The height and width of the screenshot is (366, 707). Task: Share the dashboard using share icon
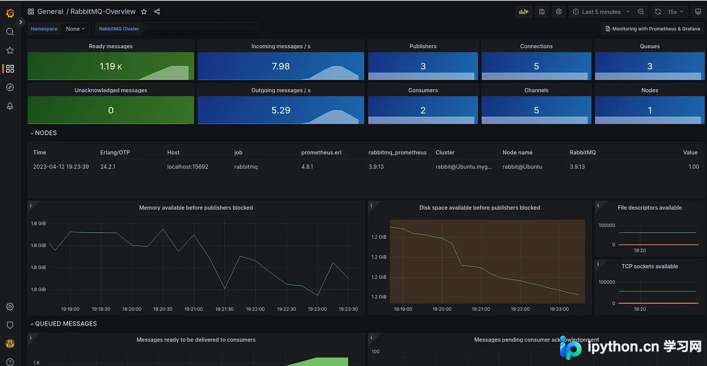[157, 12]
